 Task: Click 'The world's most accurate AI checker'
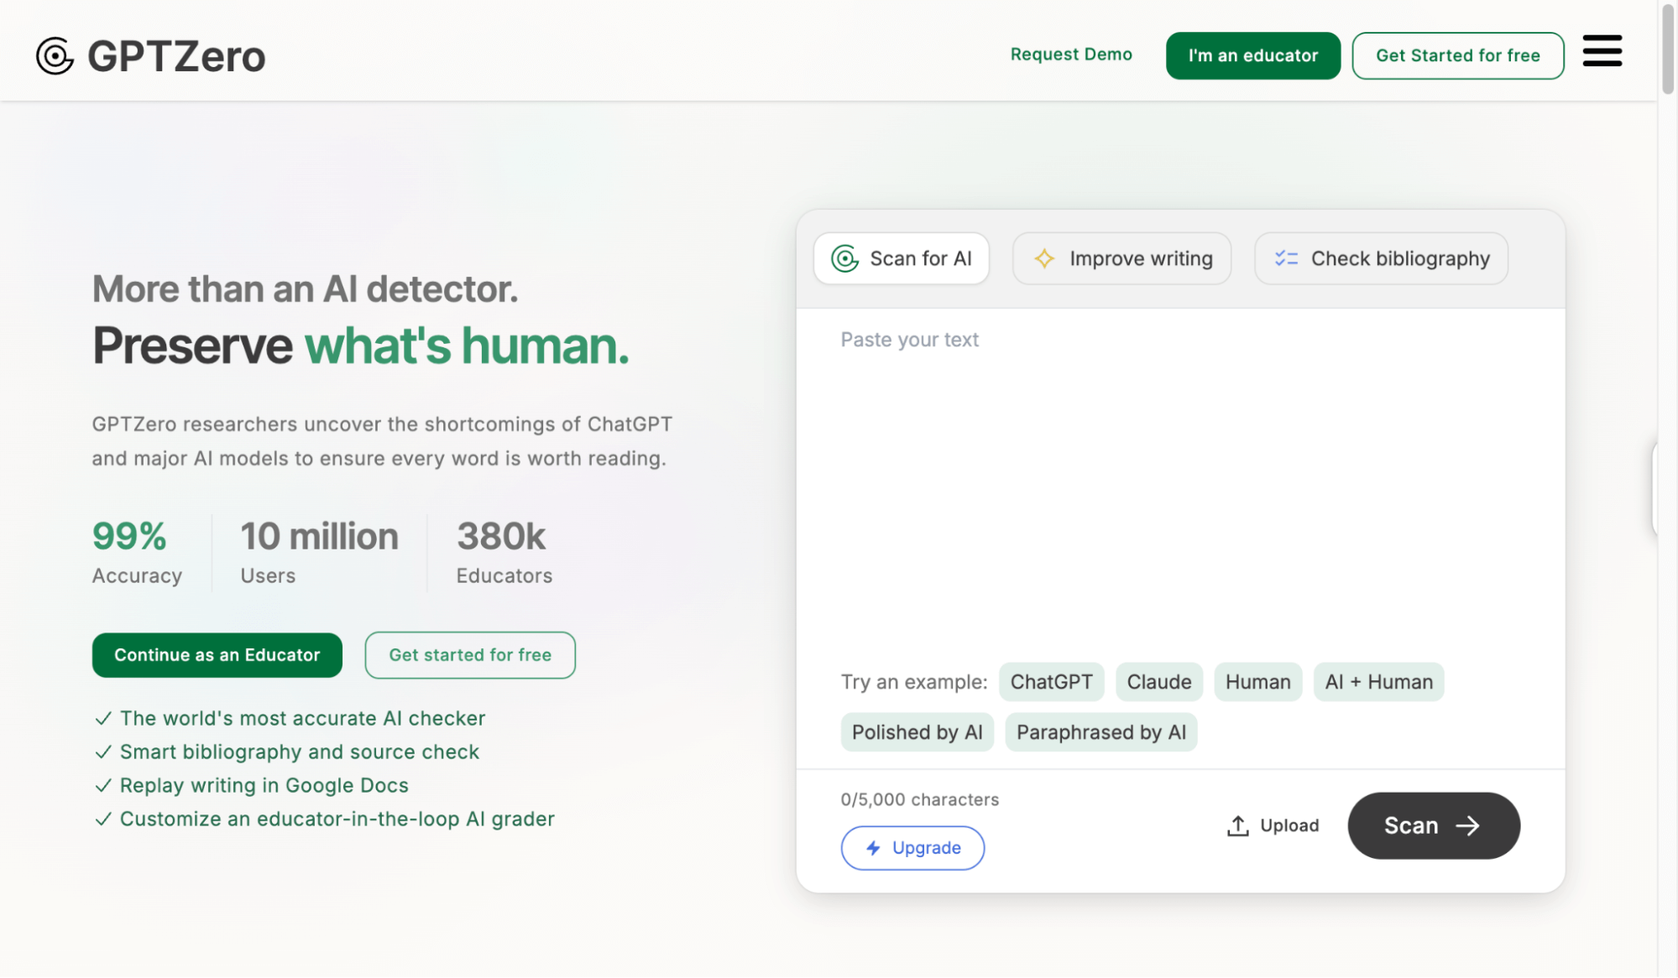click(302, 719)
